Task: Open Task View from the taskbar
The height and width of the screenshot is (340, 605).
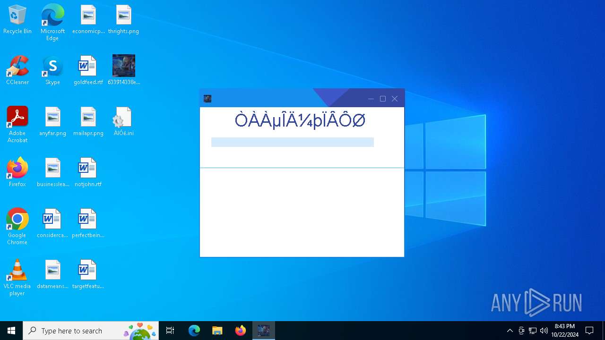Action: tap(170, 331)
